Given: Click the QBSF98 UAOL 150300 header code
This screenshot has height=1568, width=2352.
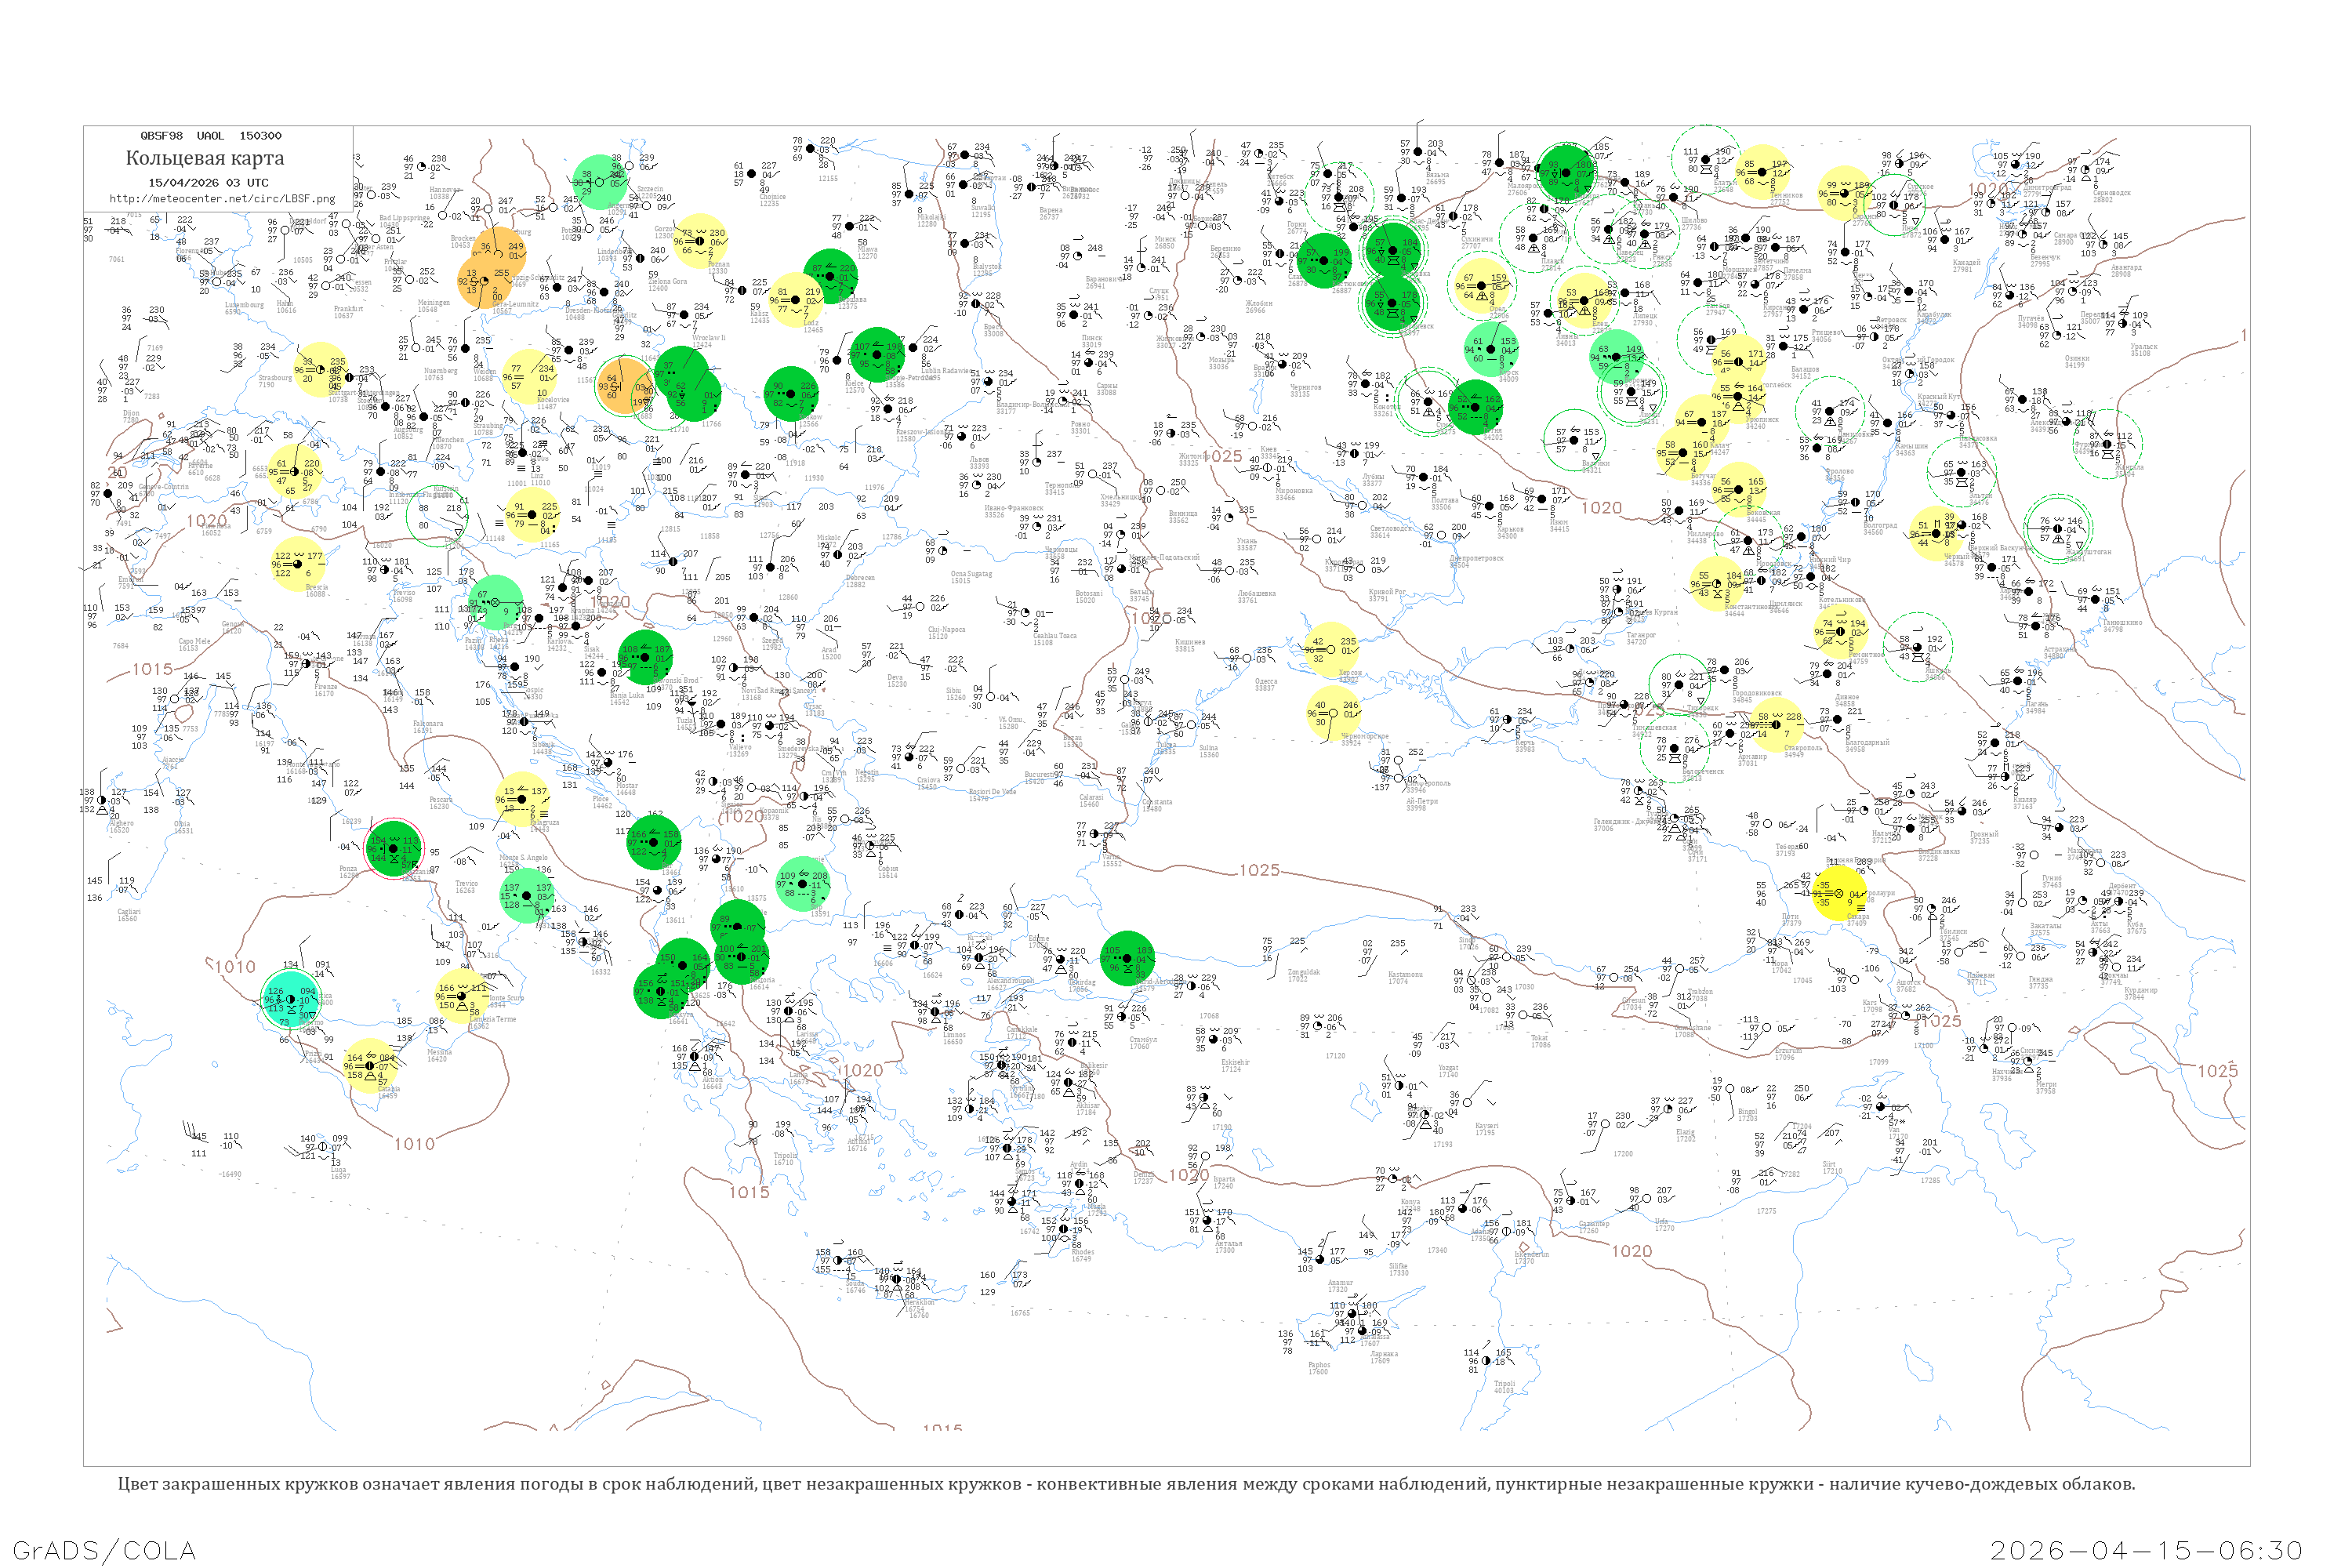Looking at the screenshot, I should point(211,136).
